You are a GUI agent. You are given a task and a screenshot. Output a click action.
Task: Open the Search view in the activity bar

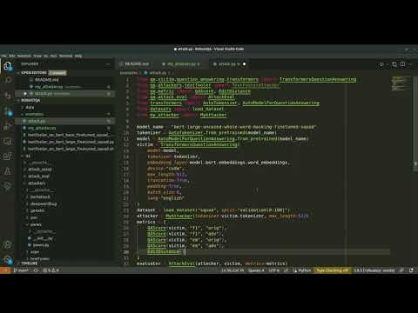pyautogui.click(x=8, y=80)
